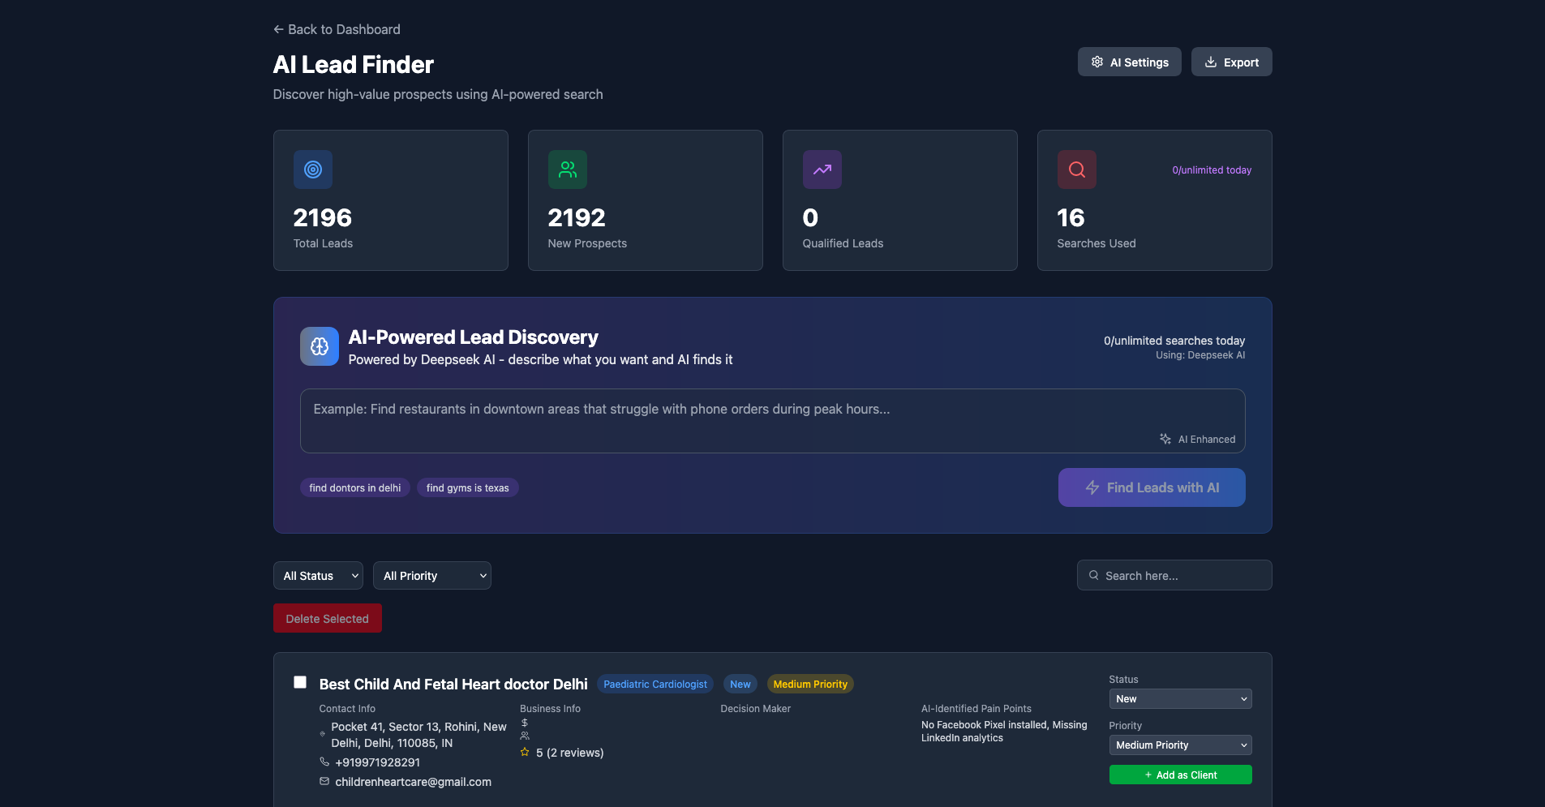Click the target icon on Total Leads card
The height and width of the screenshot is (807, 1545).
pos(312,170)
